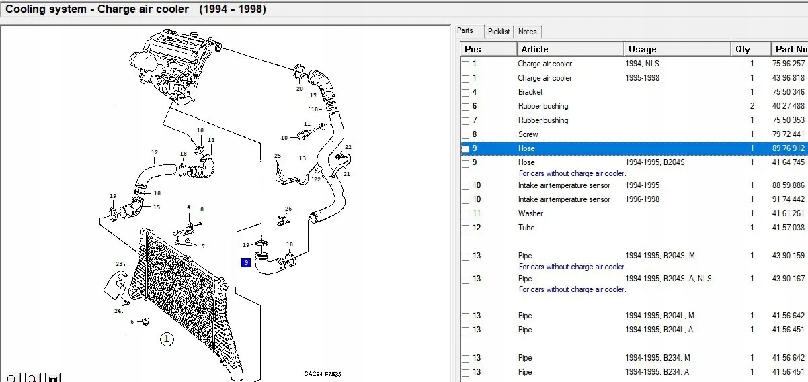
Task: Check the box next to Screw
Action: tap(466, 135)
